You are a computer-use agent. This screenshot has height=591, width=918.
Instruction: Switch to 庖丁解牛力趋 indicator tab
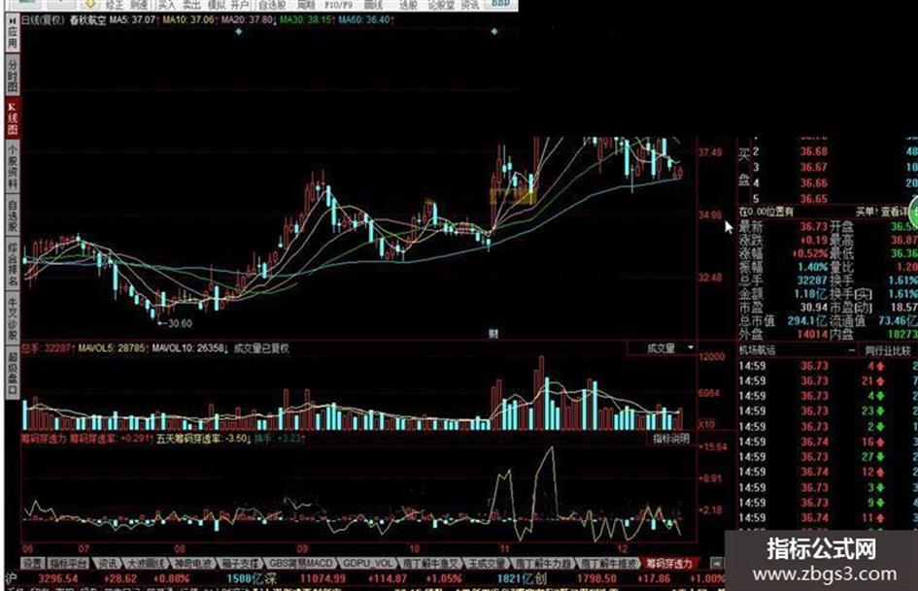[543, 564]
